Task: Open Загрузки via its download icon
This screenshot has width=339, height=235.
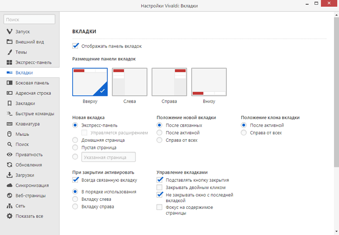Action: click(9, 175)
